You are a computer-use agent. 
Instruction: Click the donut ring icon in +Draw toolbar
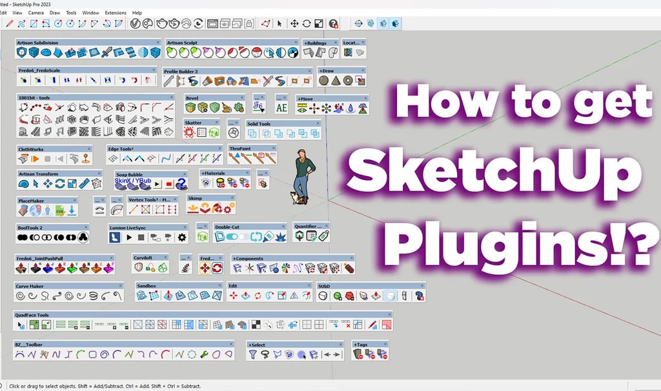(348, 81)
